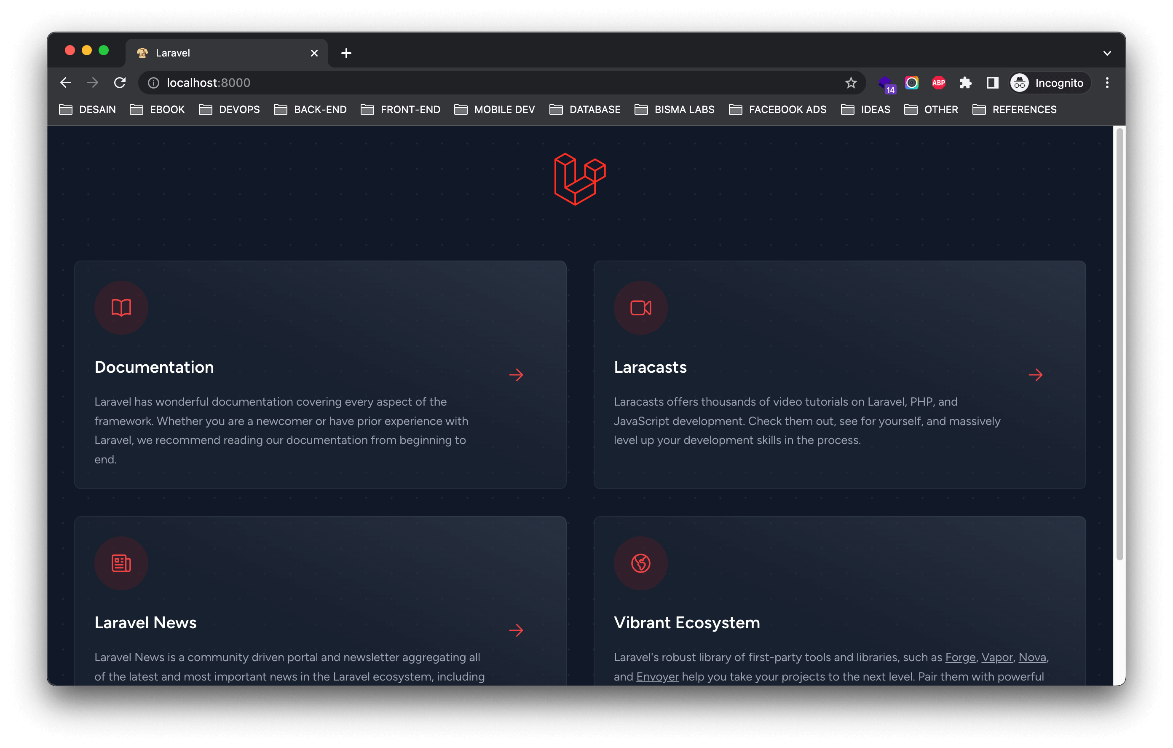The height and width of the screenshot is (748, 1173).
Task: Click the Laracasts video camera icon
Action: pos(640,308)
